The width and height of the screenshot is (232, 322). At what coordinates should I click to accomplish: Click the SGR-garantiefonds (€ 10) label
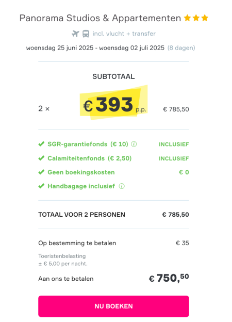(88, 144)
